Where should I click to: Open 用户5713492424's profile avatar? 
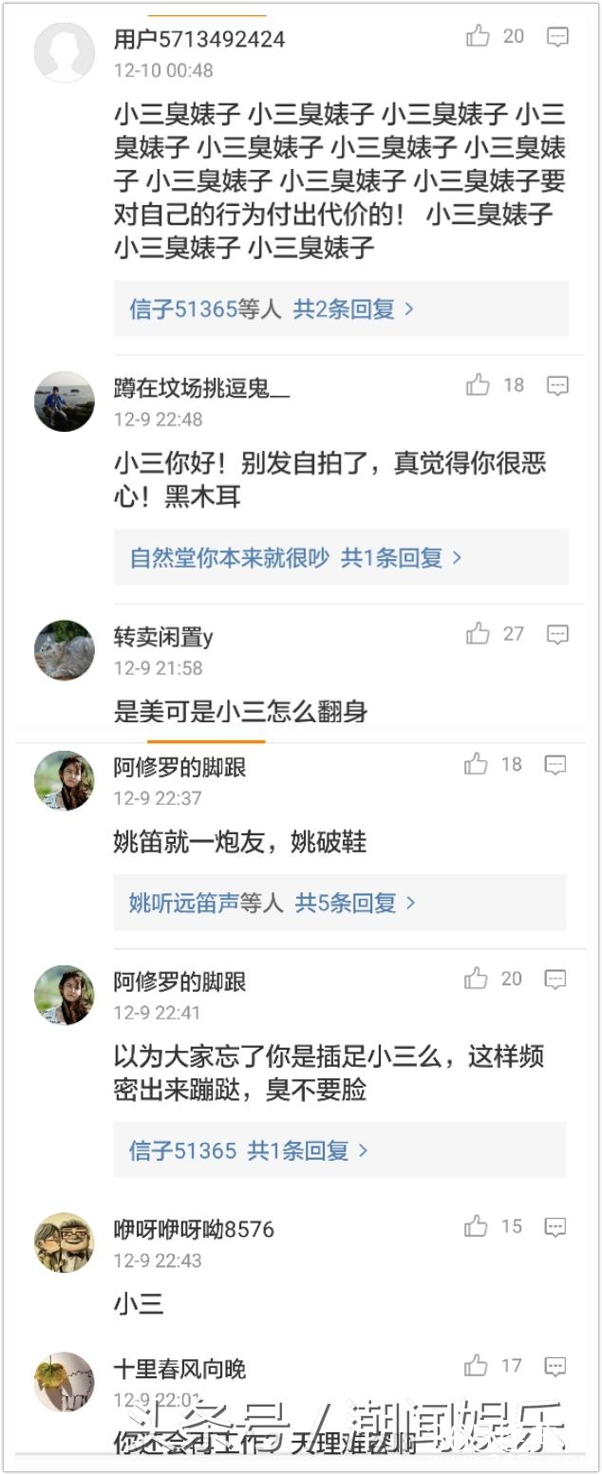[x=65, y=53]
